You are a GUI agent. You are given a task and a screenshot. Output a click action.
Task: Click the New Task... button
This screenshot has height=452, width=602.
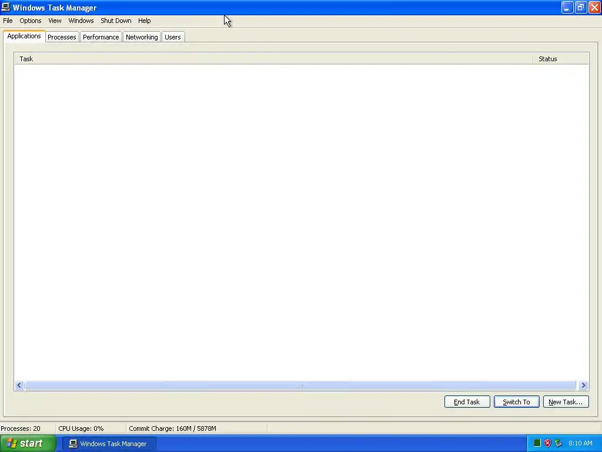tap(566, 402)
